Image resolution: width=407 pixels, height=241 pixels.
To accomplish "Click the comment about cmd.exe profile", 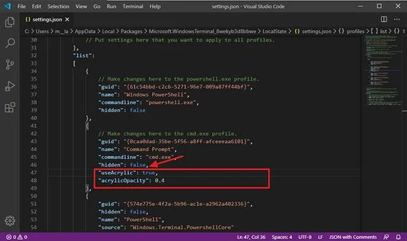I will click(x=167, y=133).
